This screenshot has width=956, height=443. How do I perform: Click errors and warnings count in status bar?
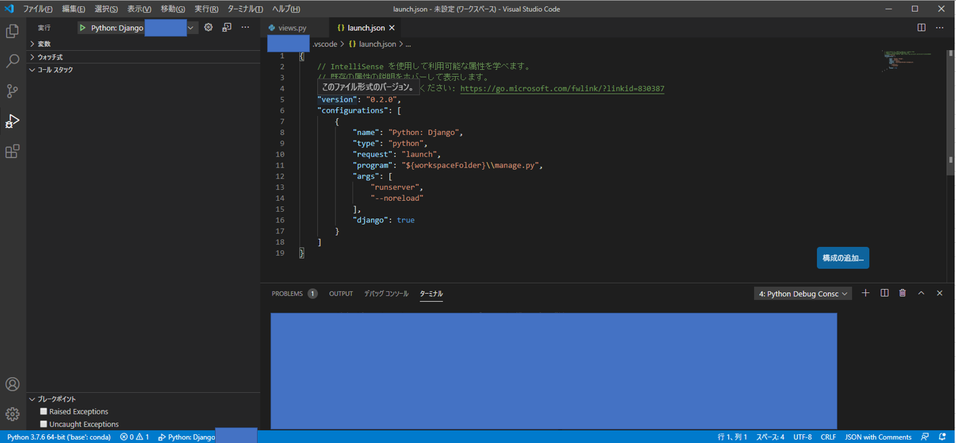coord(134,437)
